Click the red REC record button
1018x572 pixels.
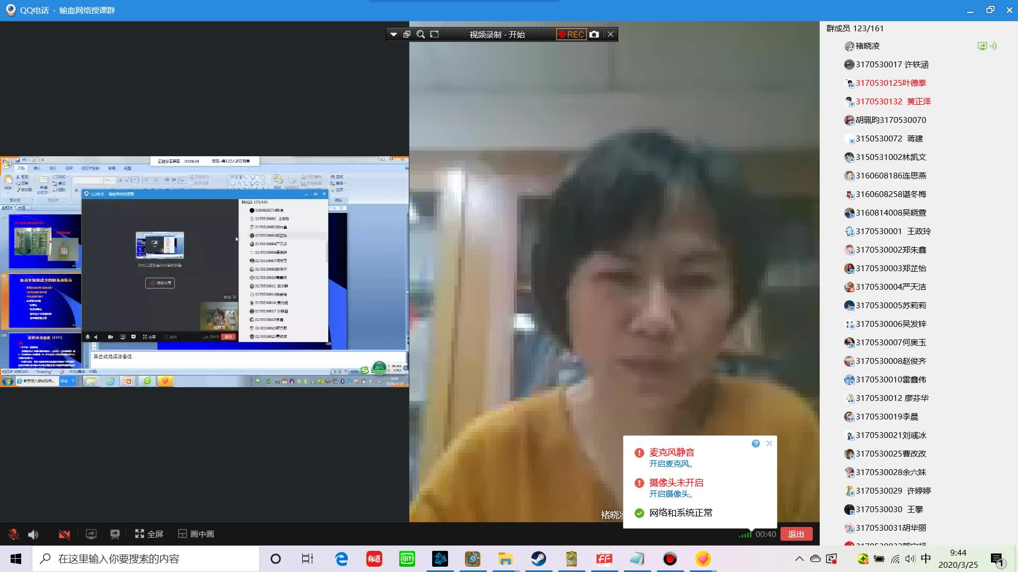point(571,34)
